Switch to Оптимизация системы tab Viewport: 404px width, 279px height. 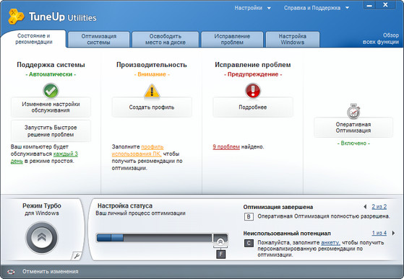(99, 40)
